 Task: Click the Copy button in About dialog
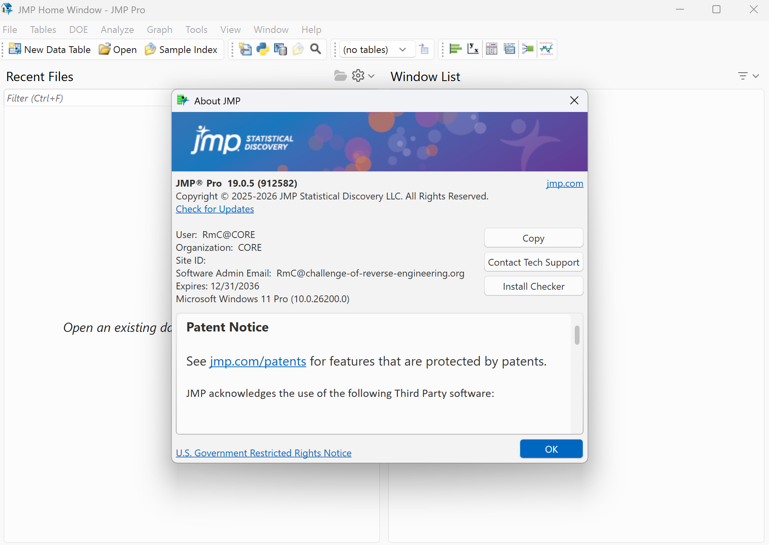[x=533, y=238]
